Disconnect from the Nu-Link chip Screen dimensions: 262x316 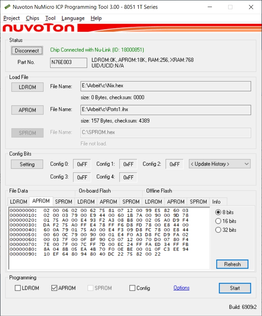point(27,51)
